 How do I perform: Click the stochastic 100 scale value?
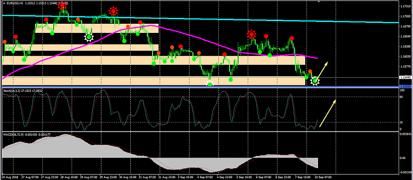402,90
